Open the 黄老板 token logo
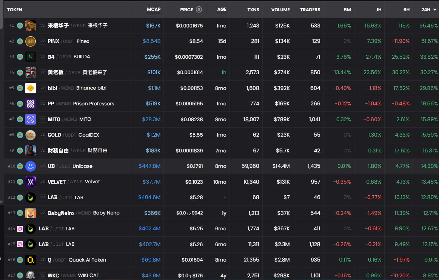Image resolution: width=439 pixels, height=280 pixels. [31, 73]
